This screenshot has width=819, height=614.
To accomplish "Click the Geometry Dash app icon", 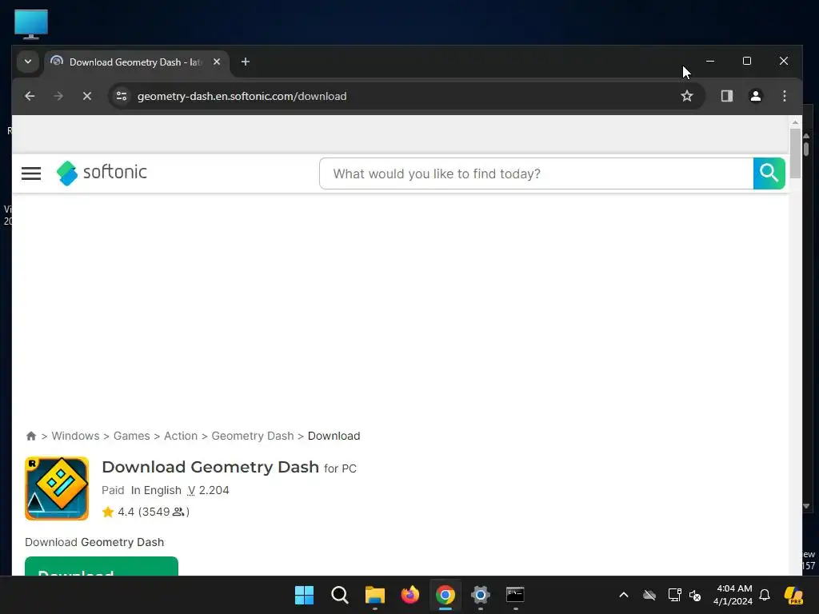I will point(57,488).
